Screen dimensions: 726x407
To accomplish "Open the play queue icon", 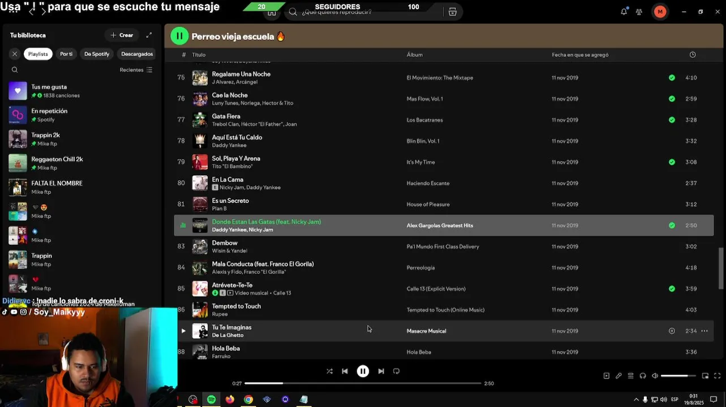I will coord(630,376).
